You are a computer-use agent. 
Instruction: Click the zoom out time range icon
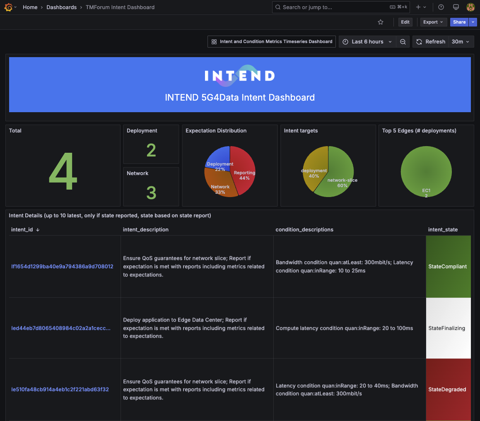403,42
